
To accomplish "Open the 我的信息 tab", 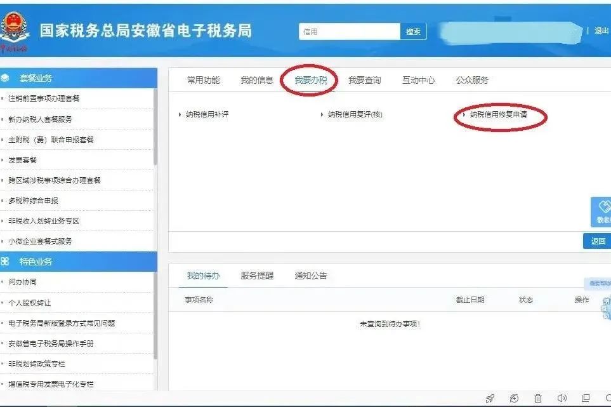I will 257,80.
